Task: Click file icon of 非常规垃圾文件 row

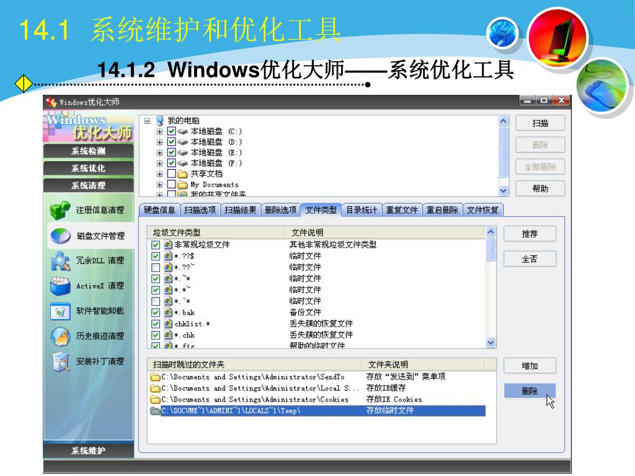Action: [x=168, y=244]
